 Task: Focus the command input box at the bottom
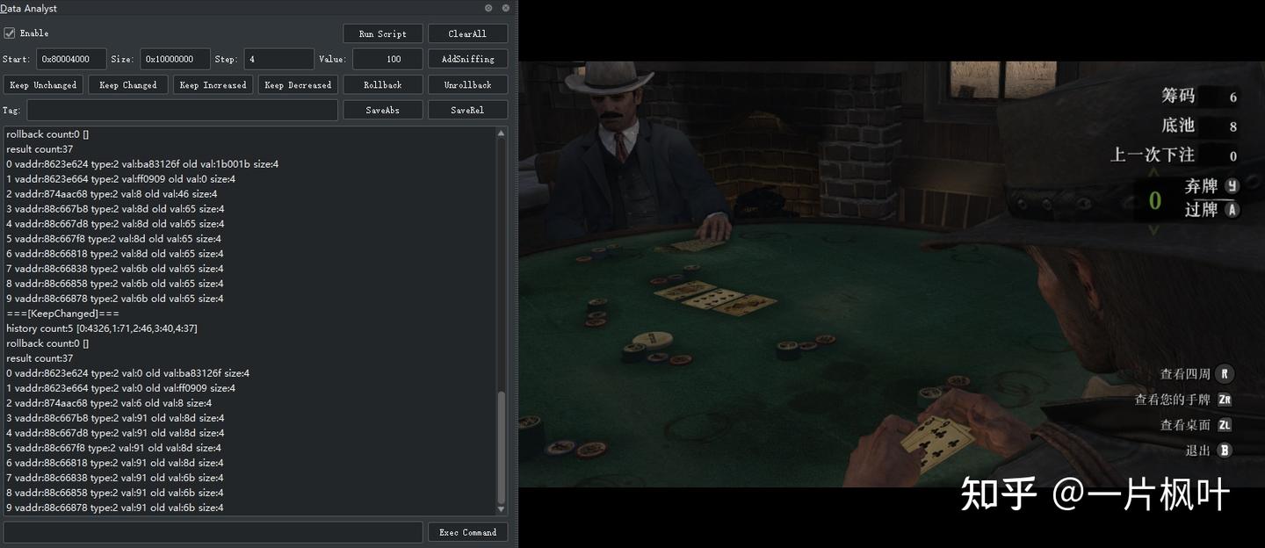[213, 532]
